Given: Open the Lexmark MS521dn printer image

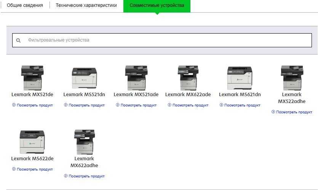Looking at the screenshot, I should (x=84, y=78).
